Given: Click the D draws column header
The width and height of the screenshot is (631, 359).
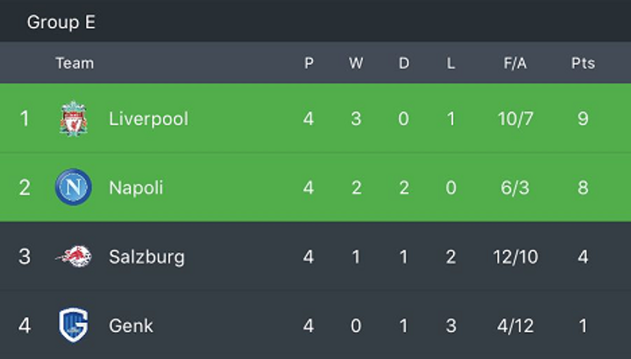Looking at the screenshot, I should pos(404,63).
